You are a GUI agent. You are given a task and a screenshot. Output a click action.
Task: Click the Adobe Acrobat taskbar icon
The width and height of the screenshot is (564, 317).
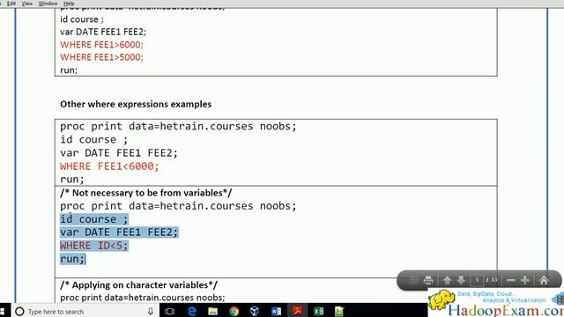(297, 311)
